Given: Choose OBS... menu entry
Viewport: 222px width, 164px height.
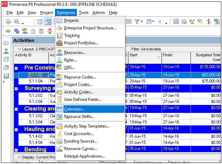Looking at the screenshot, I should (90, 68).
